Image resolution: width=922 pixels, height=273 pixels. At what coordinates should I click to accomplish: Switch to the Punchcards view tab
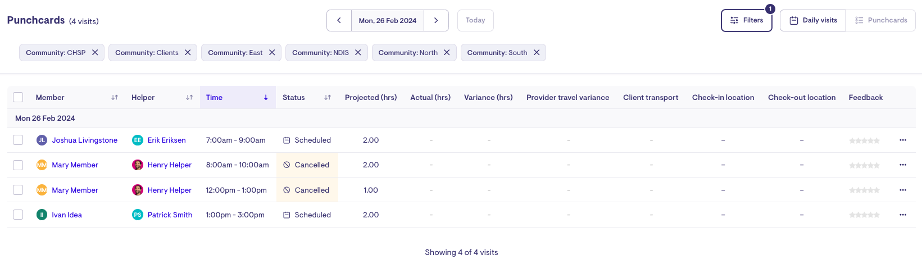click(881, 20)
